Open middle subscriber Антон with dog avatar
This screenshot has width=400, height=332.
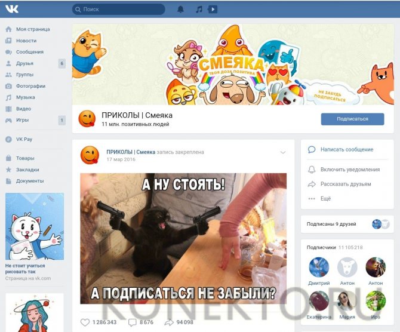click(x=347, y=267)
